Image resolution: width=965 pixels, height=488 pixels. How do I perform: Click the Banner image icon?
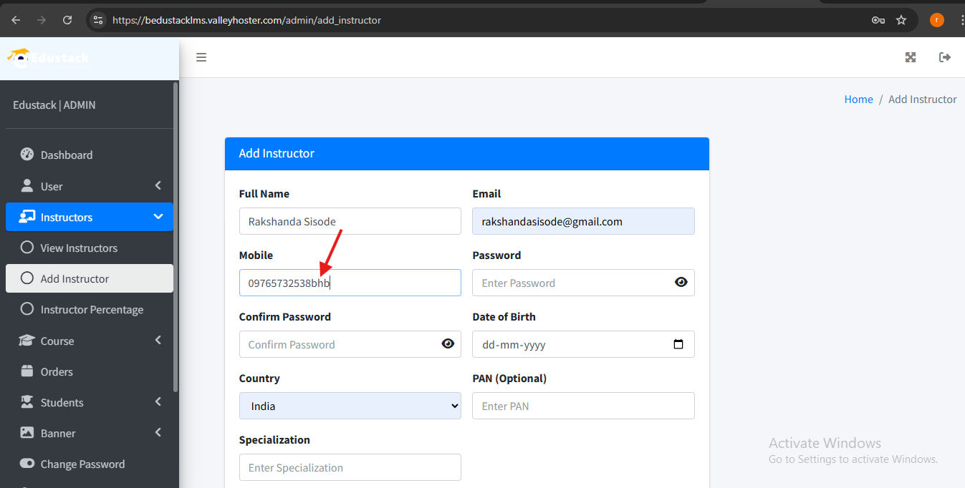click(x=27, y=433)
